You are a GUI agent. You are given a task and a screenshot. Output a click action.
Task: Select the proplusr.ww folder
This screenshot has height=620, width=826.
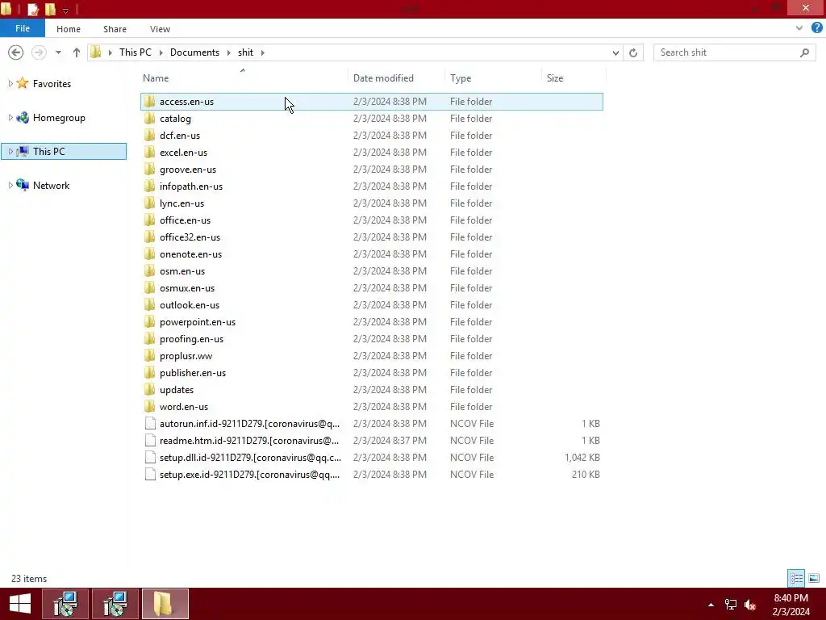coord(371,356)
